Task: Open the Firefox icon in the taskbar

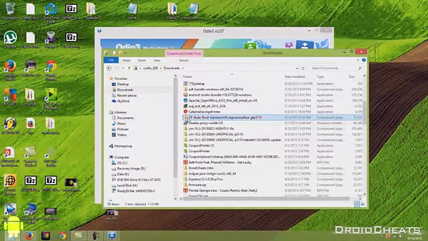Action: click(29, 236)
